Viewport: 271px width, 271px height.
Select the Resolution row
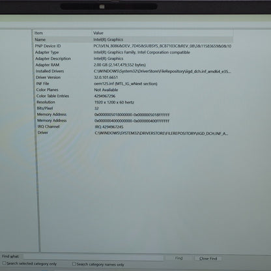(133, 102)
